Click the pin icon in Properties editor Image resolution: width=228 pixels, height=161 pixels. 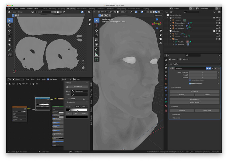219,59
